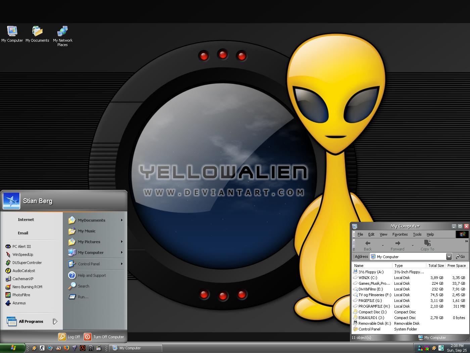
Task: Sort by the Name column header
Action: click(x=372, y=265)
